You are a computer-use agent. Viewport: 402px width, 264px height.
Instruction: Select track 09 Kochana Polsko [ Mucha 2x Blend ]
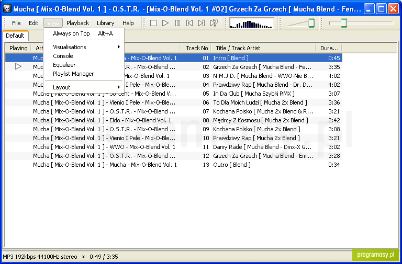click(x=174, y=129)
